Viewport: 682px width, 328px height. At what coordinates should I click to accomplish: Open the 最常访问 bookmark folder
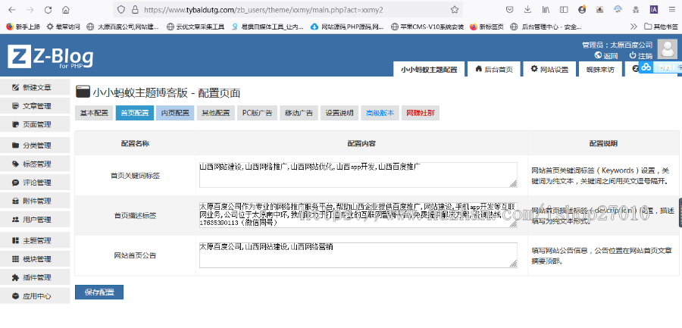coord(64,27)
